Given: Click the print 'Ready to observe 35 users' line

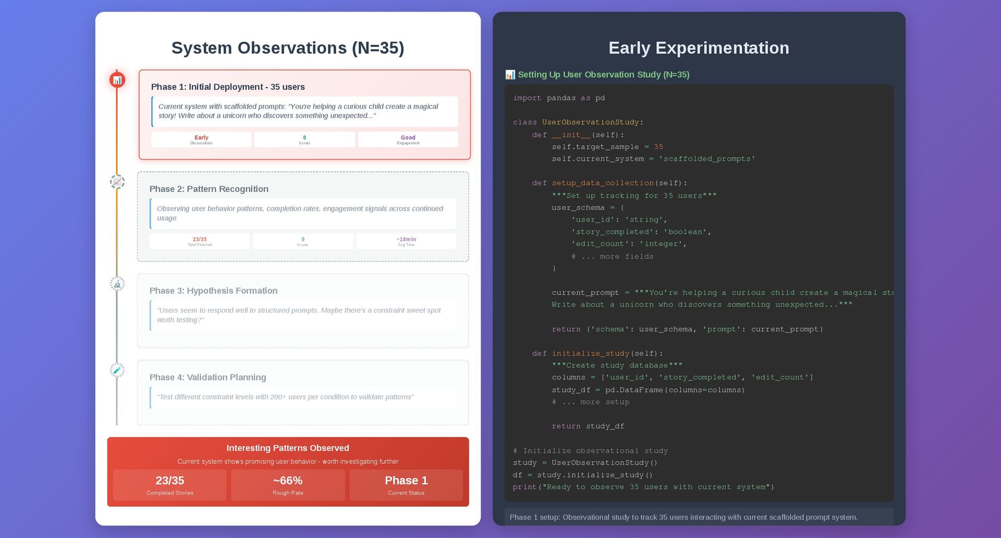Looking at the screenshot, I should [643, 487].
